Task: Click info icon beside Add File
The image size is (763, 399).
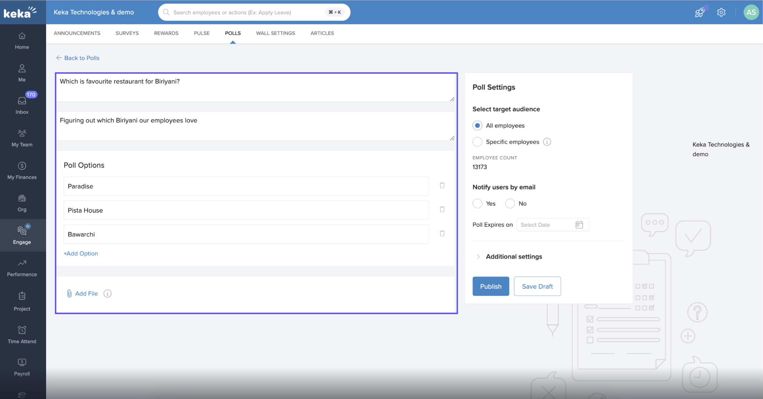Action: coord(107,294)
